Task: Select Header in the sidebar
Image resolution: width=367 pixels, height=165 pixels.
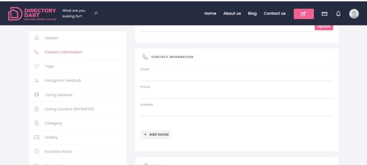Action: pyautogui.click(x=77, y=38)
